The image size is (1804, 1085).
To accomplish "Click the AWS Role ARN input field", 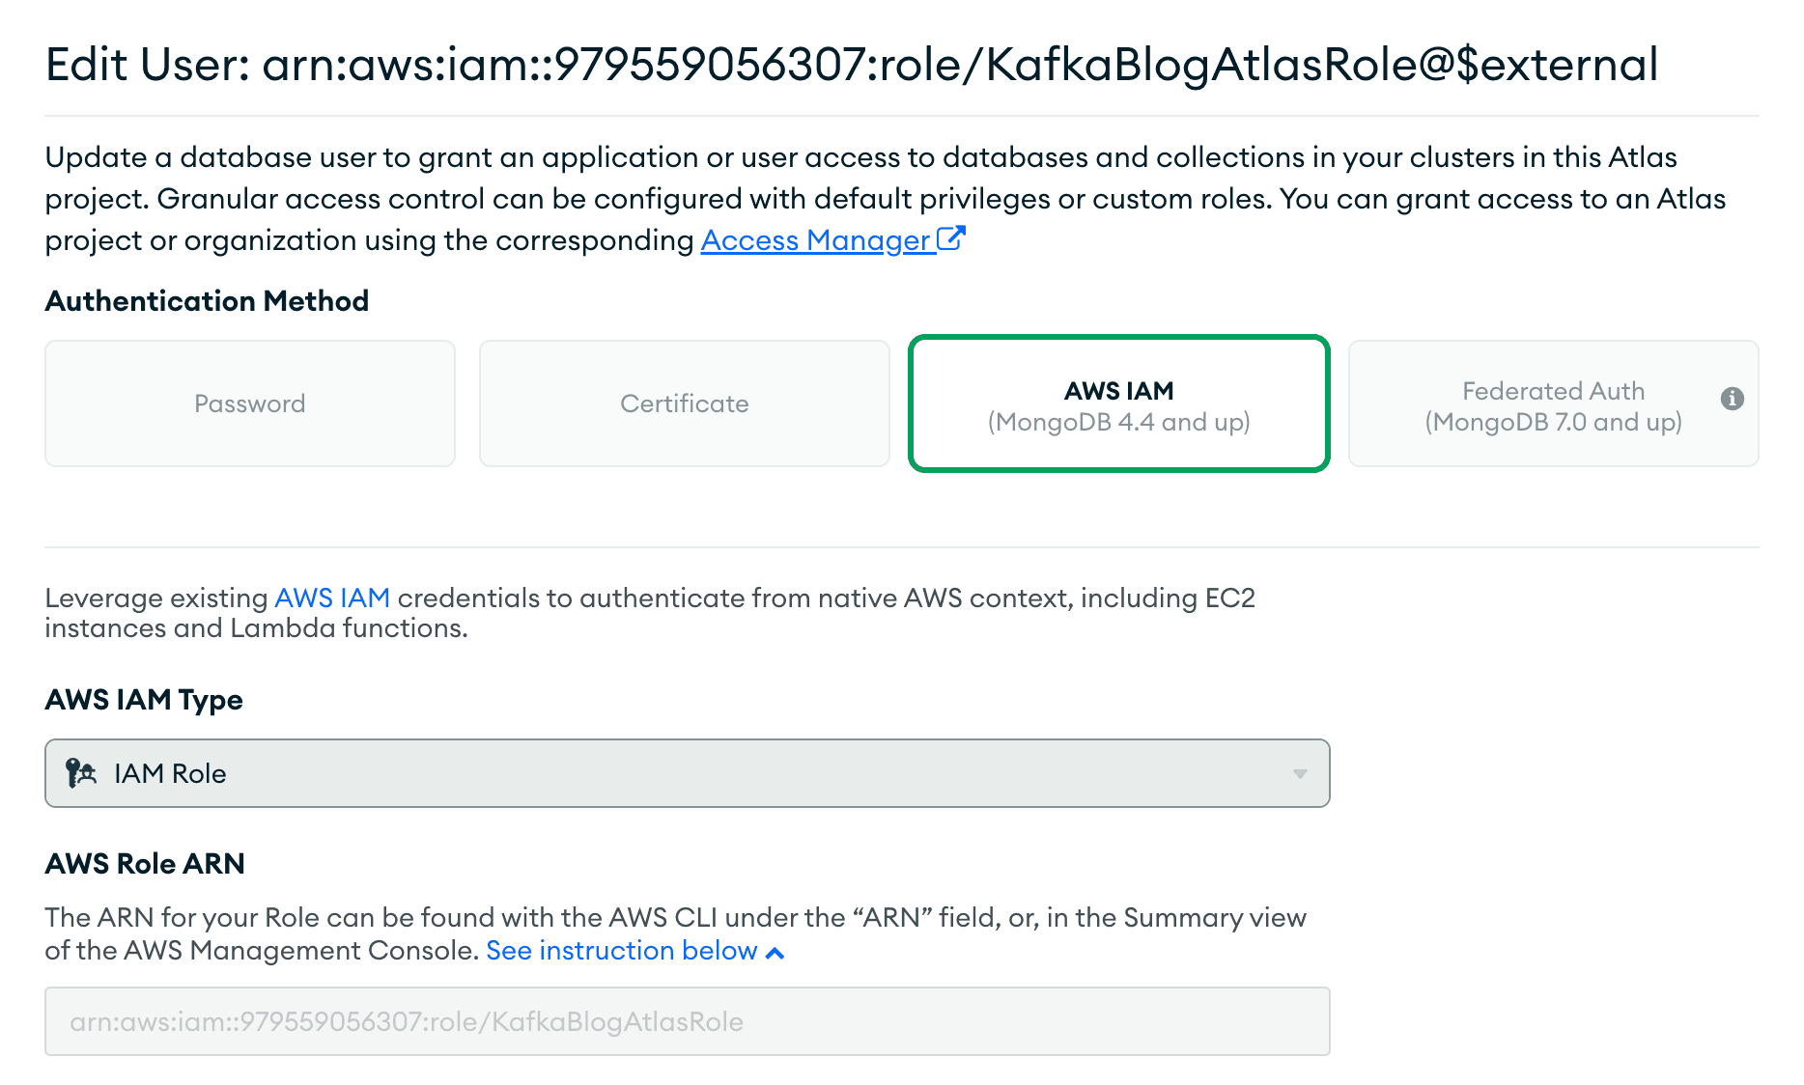I will click(x=686, y=1021).
